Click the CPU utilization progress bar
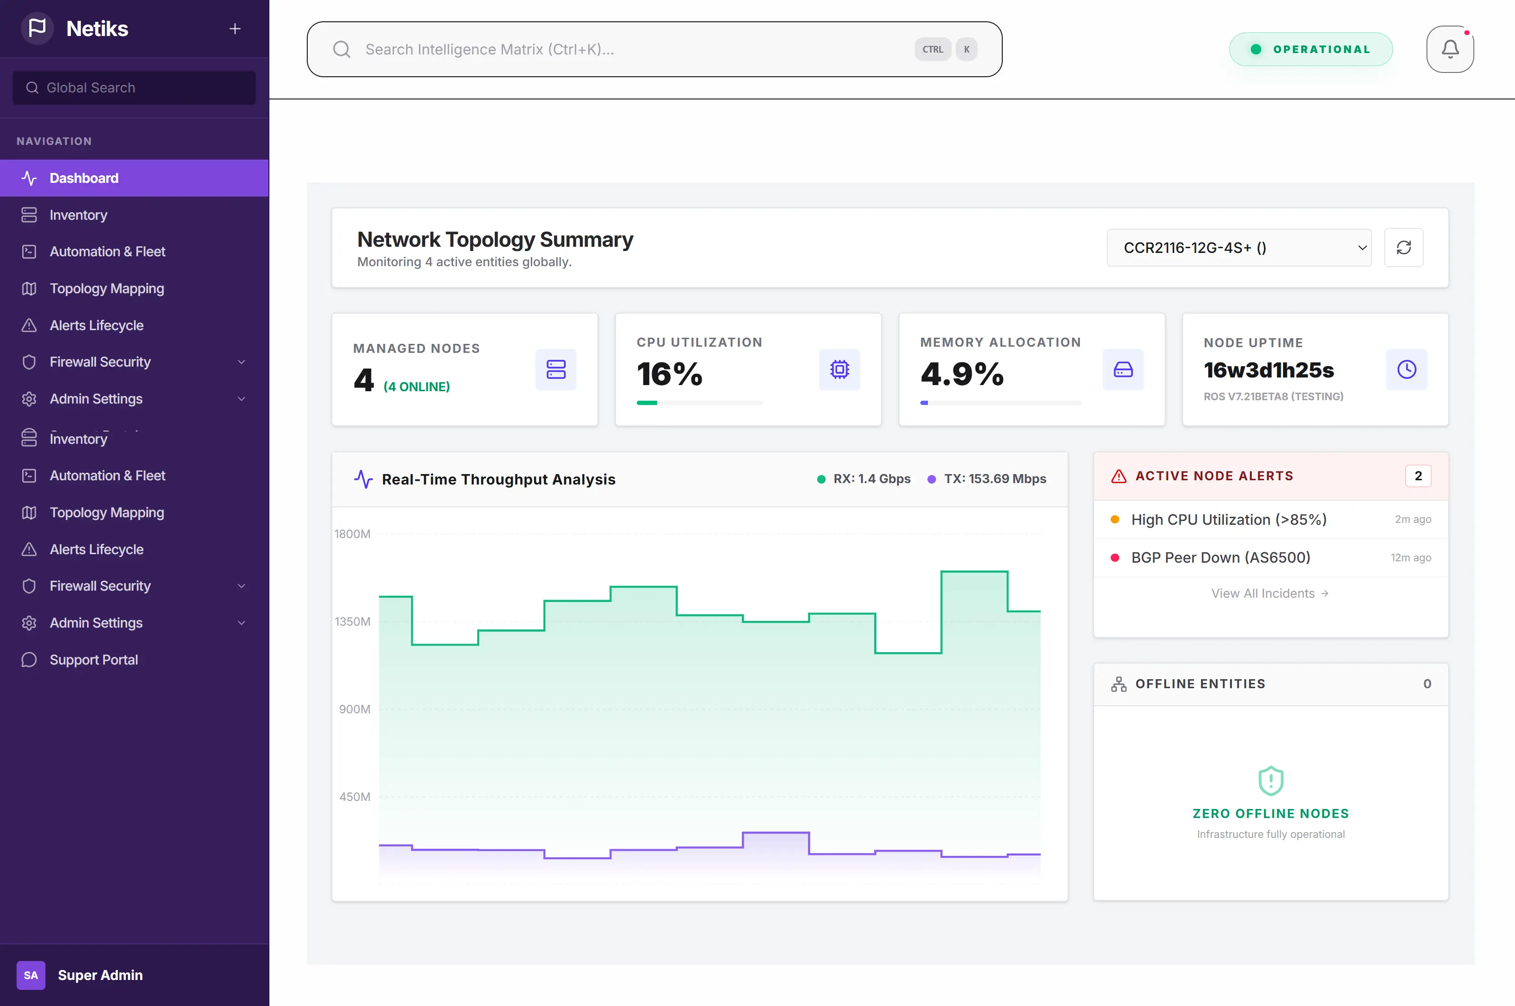 click(699, 403)
